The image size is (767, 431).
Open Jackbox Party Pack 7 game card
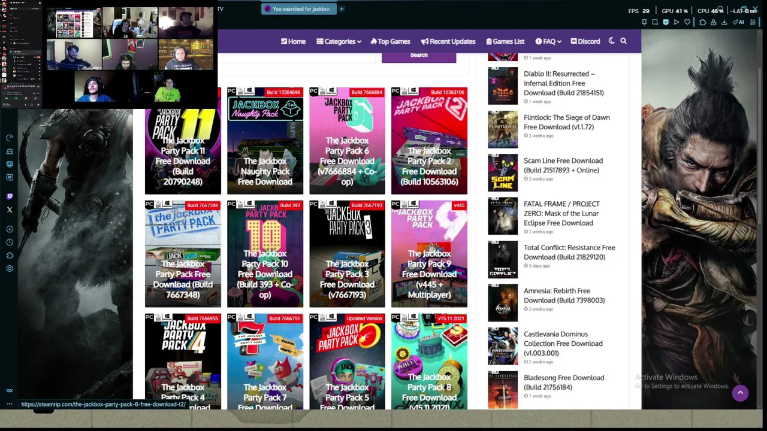coord(265,362)
